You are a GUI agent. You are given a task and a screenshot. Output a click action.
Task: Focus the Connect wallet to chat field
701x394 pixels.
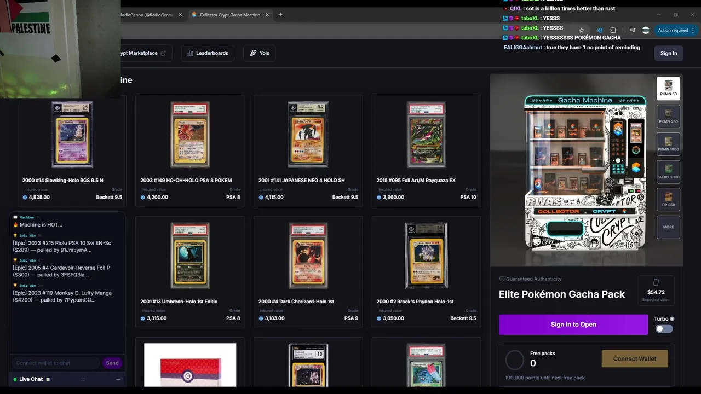point(56,363)
